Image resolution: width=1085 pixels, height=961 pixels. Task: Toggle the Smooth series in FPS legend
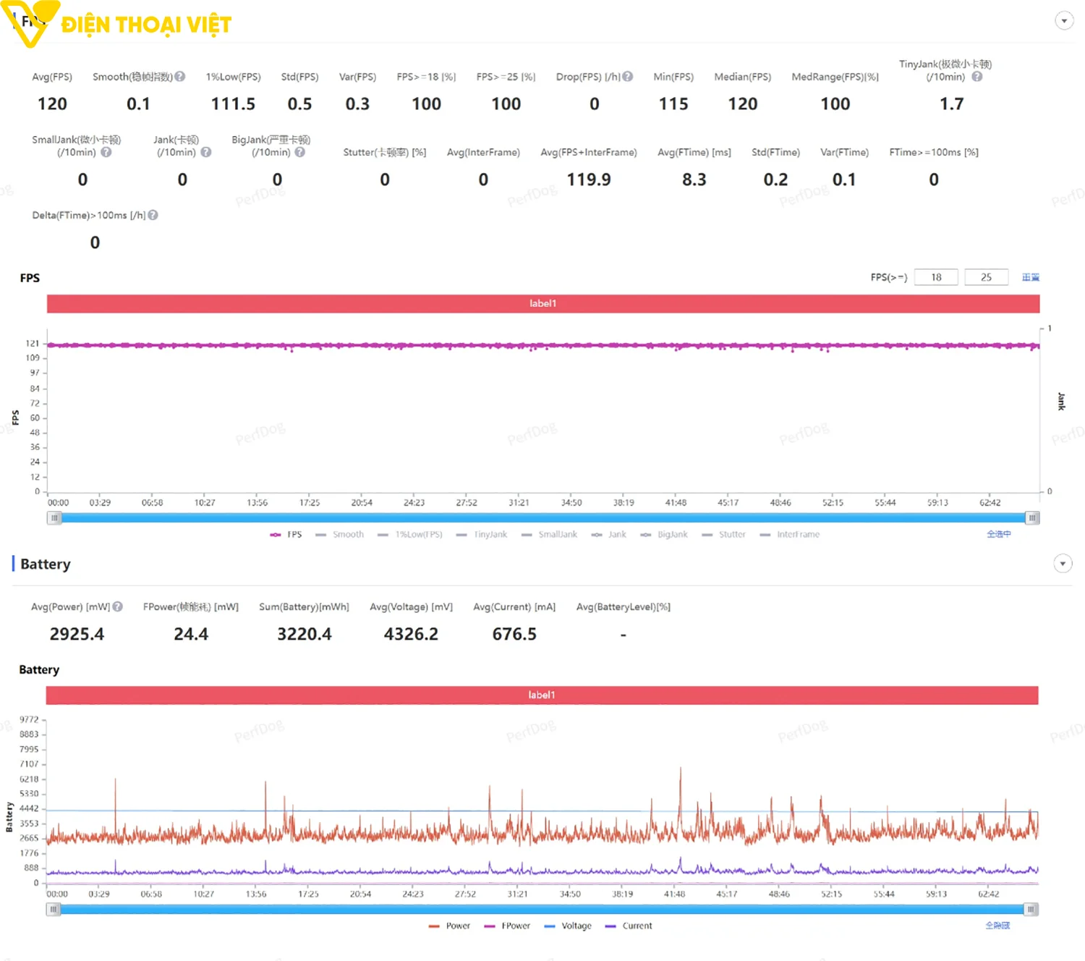tap(340, 535)
